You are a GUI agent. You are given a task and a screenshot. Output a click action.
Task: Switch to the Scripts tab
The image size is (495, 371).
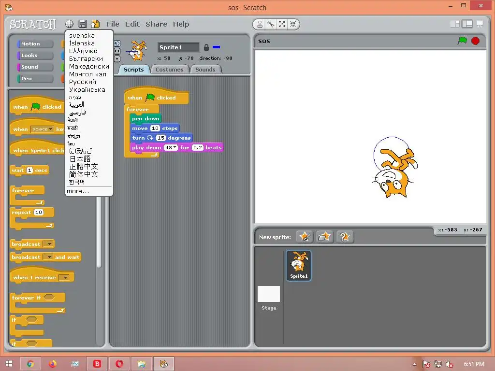133,70
